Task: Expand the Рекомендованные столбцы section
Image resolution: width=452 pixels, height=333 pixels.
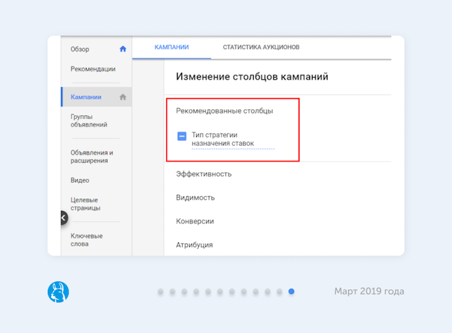Action: click(x=224, y=111)
